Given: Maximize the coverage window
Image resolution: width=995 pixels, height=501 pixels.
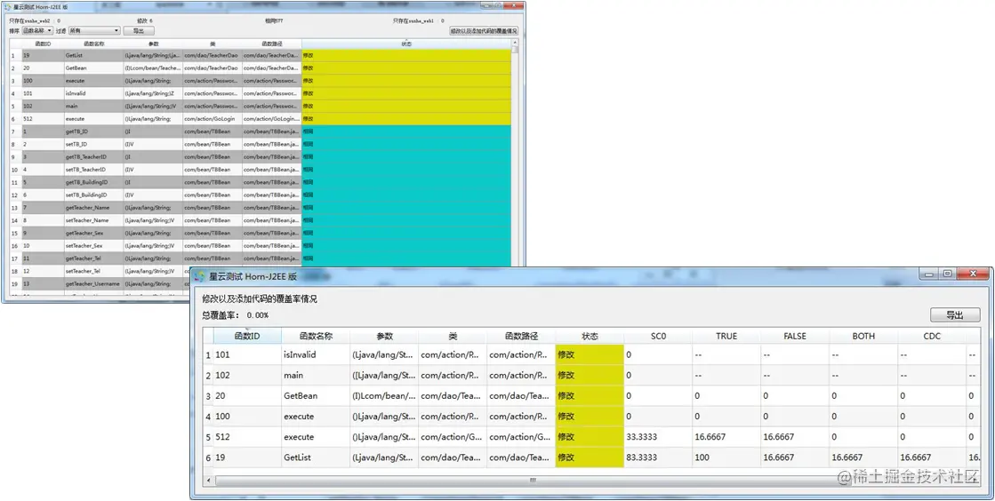Looking at the screenshot, I should click(x=947, y=274).
